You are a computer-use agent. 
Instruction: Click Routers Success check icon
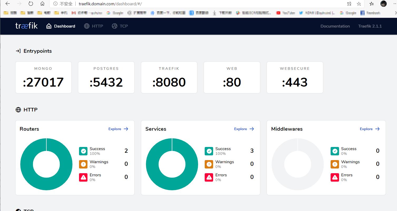tap(83, 151)
